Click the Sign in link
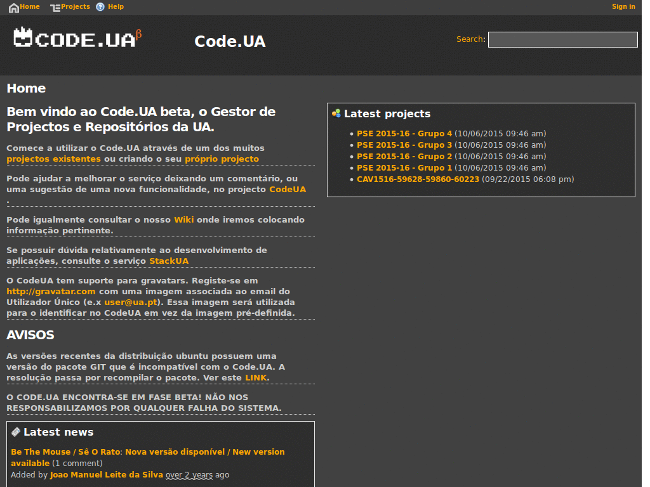This screenshot has width=650, height=487. [623, 7]
